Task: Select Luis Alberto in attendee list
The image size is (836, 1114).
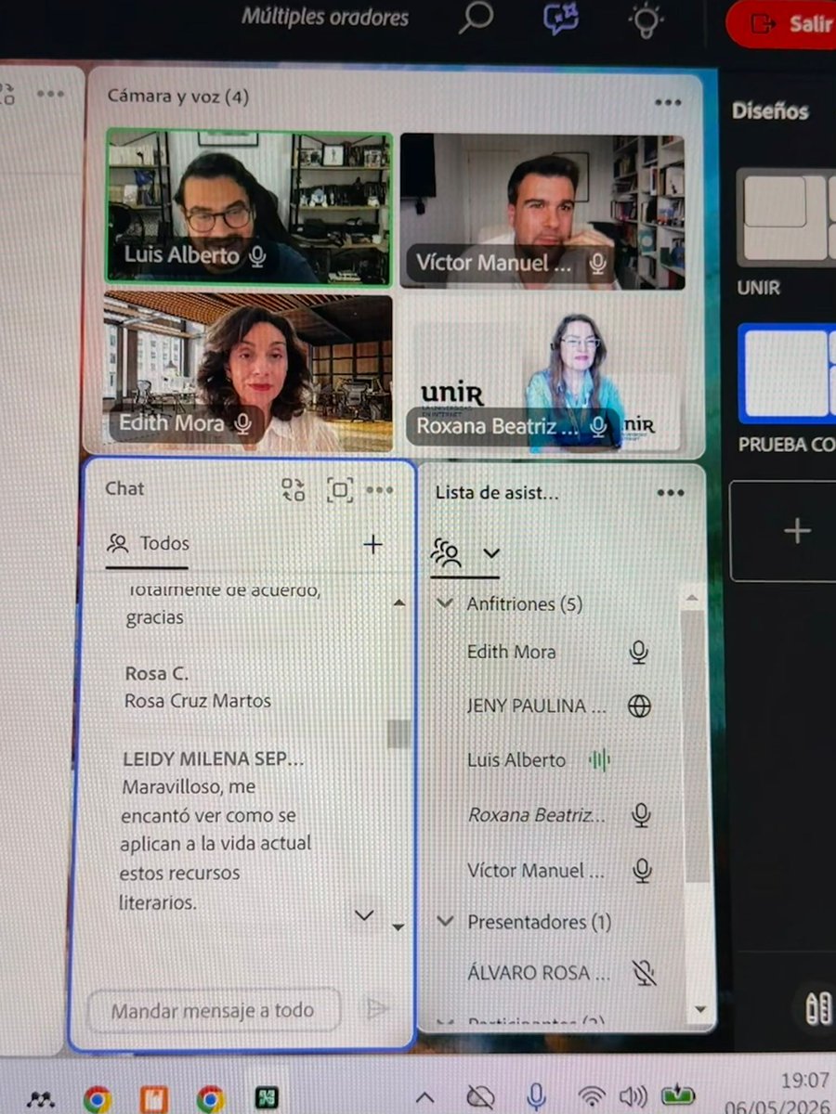Action: pos(516,760)
